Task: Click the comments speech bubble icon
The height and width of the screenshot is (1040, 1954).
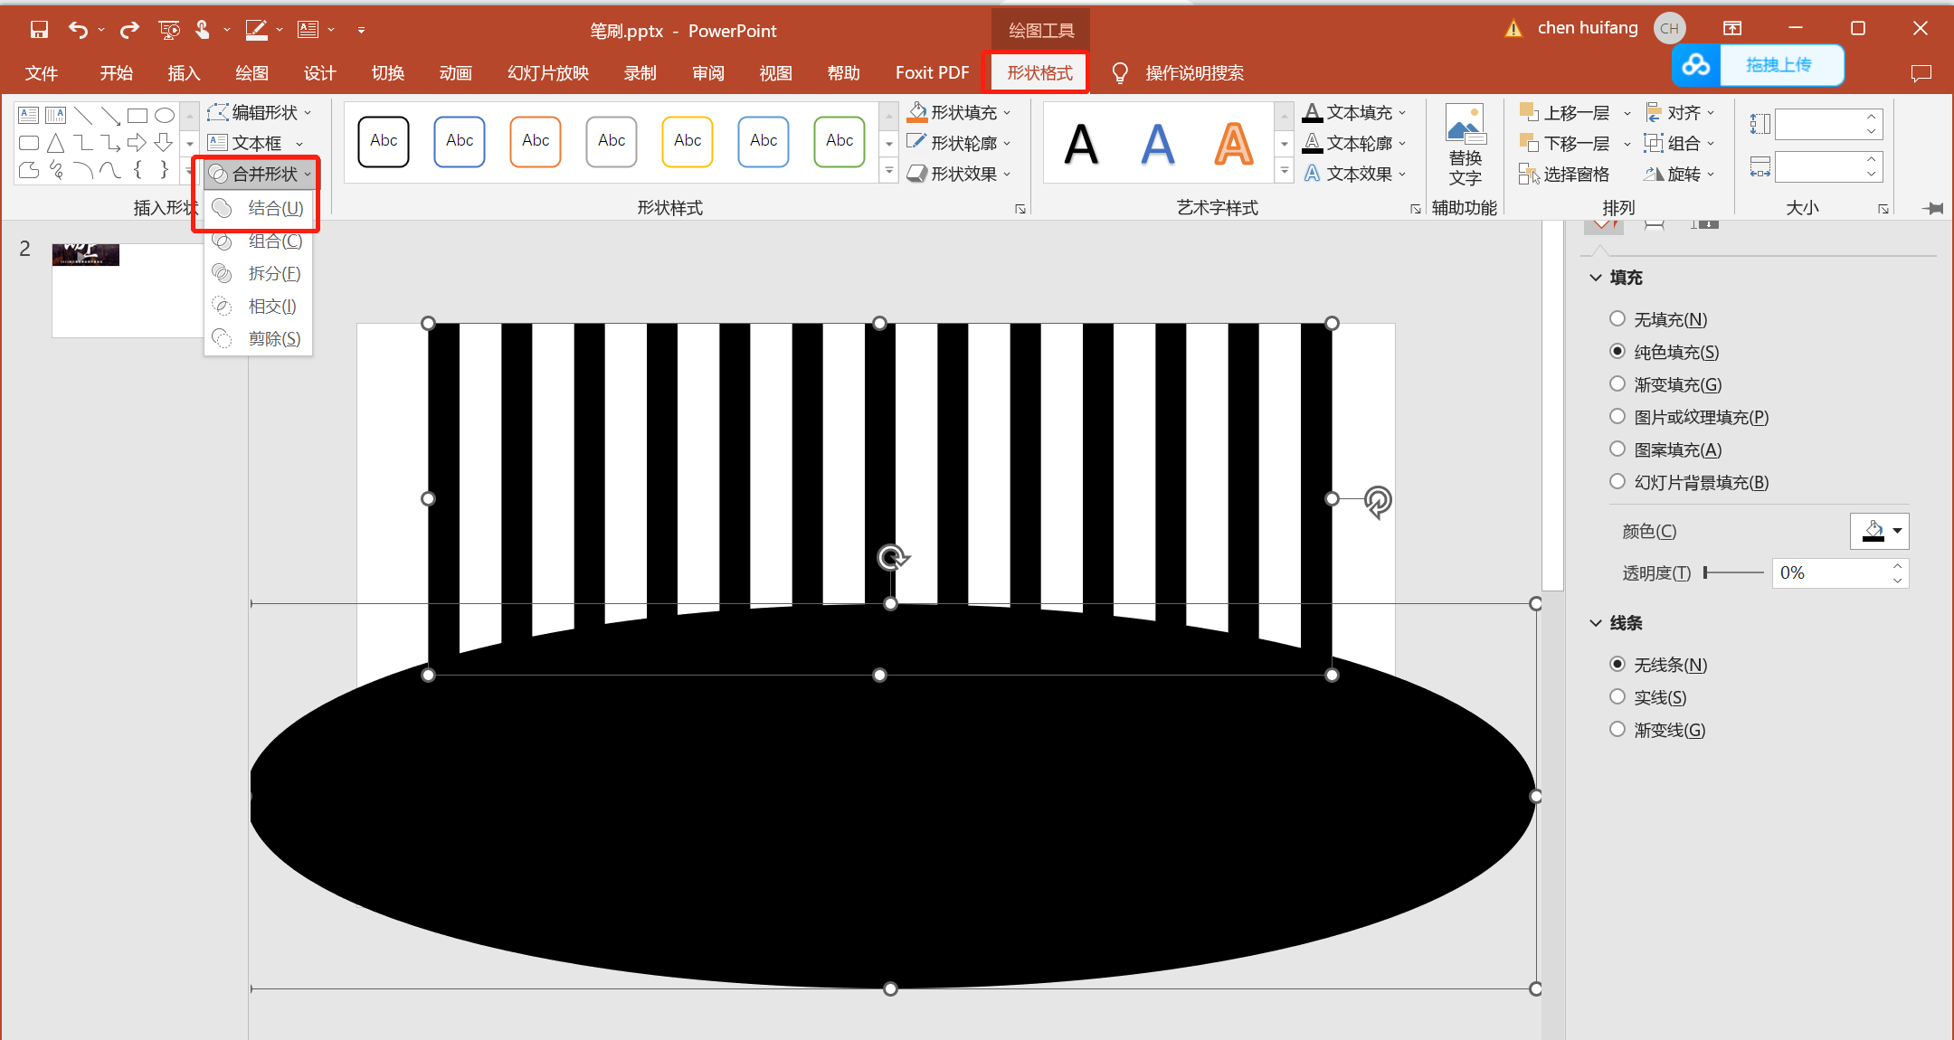Action: coord(1921,73)
